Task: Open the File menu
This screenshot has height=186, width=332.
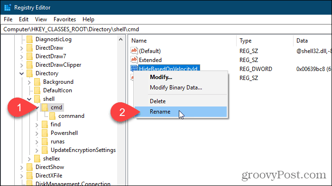Action: click(8, 19)
